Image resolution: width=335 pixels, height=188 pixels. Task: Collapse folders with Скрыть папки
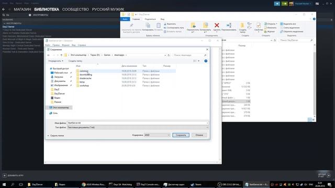click(55, 136)
